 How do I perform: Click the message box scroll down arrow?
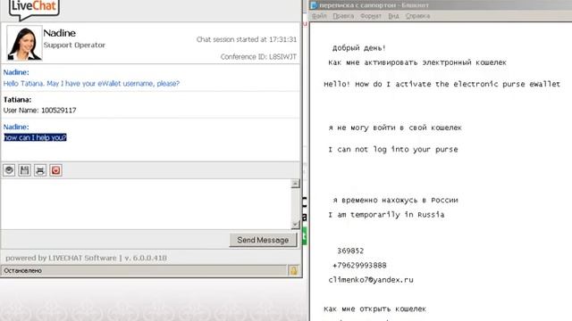(296, 225)
